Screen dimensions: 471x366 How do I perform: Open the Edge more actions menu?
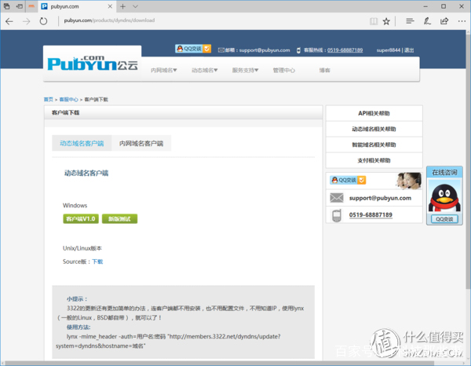point(460,20)
